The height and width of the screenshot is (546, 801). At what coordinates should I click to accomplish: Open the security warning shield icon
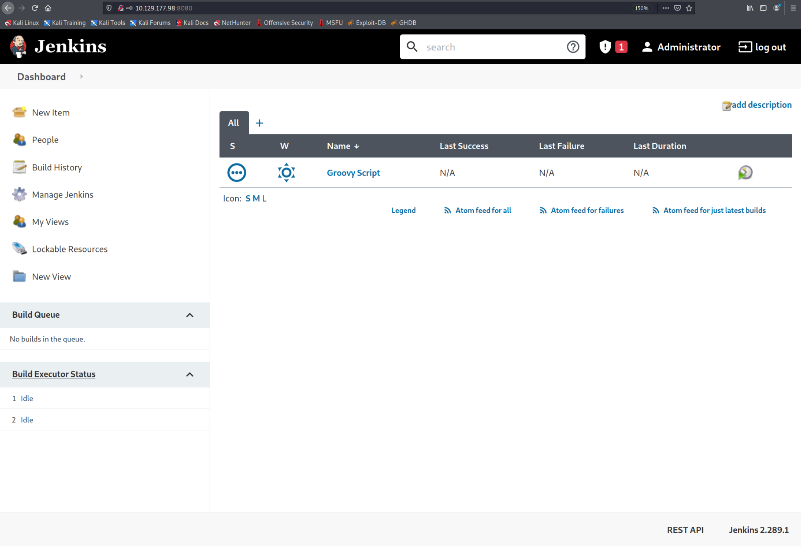pos(605,47)
